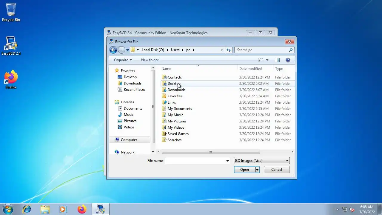The width and height of the screenshot is (382, 215).
Task: Select EasyBCD 2.4 desktop shortcut
Action: pyautogui.click(x=11, y=46)
